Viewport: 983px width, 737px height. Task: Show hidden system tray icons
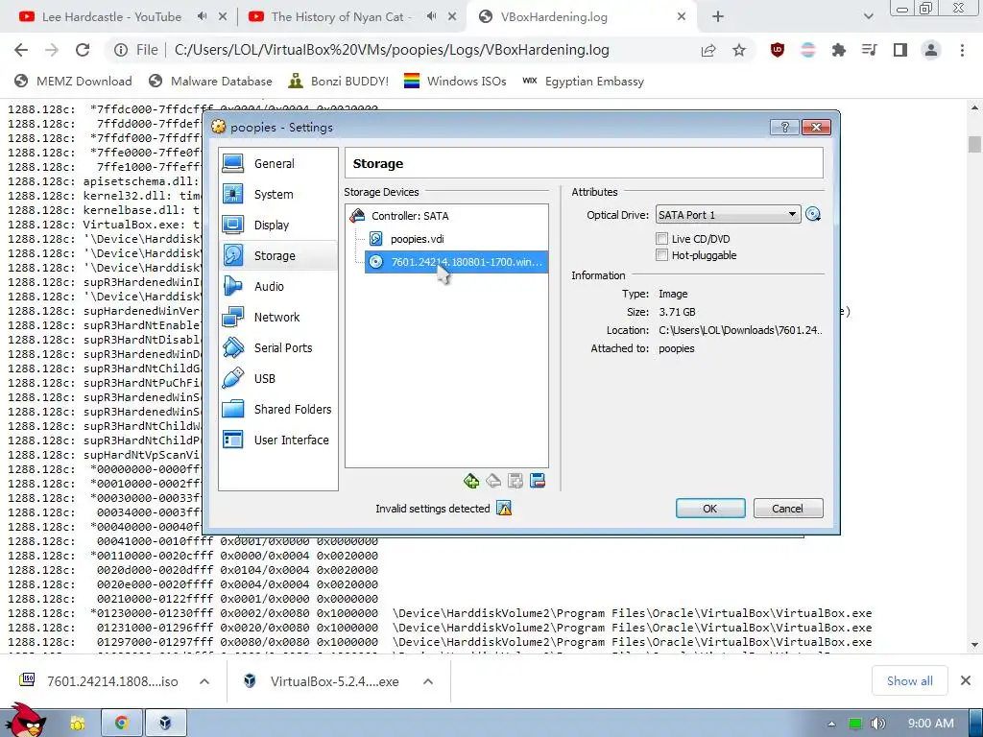(831, 724)
